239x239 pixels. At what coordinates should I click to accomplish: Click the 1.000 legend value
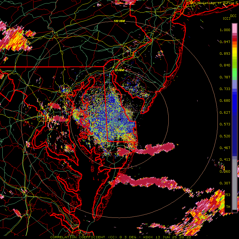[225, 30]
